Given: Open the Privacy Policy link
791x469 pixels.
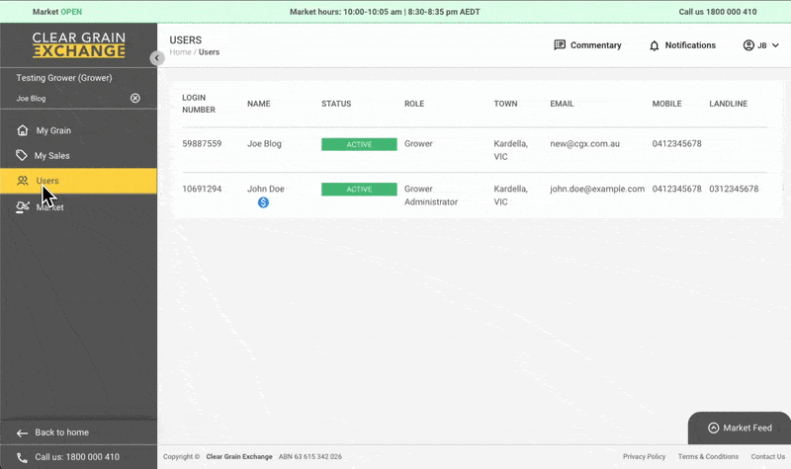Looking at the screenshot, I should [x=645, y=456].
